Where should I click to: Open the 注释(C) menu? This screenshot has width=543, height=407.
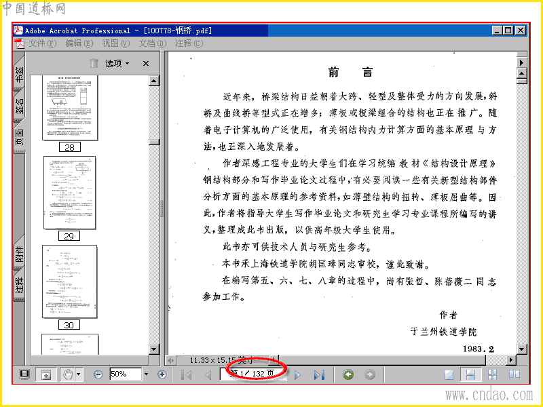pyautogui.click(x=189, y=43)
